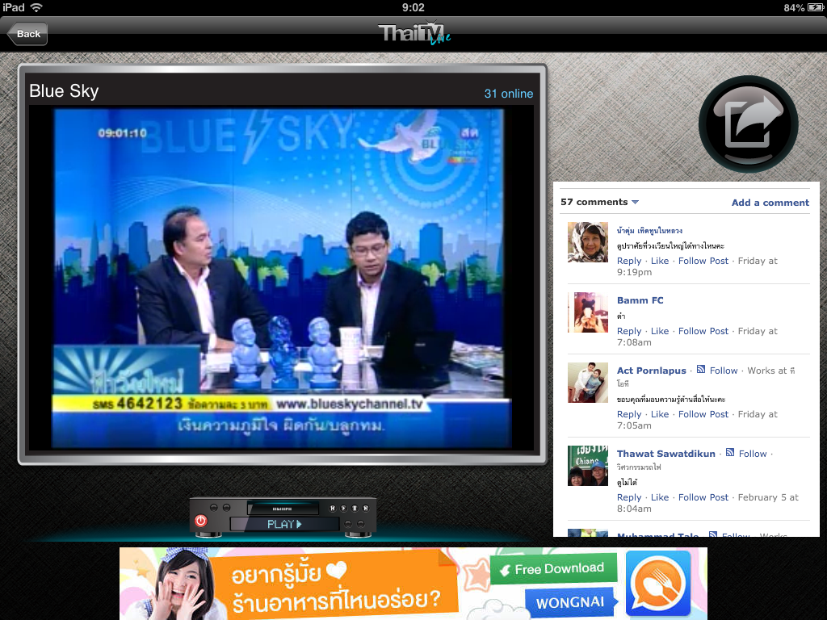Like Bamm FC's comment
827x620 pixels.
pyautogui.click(x=660, y=331)
